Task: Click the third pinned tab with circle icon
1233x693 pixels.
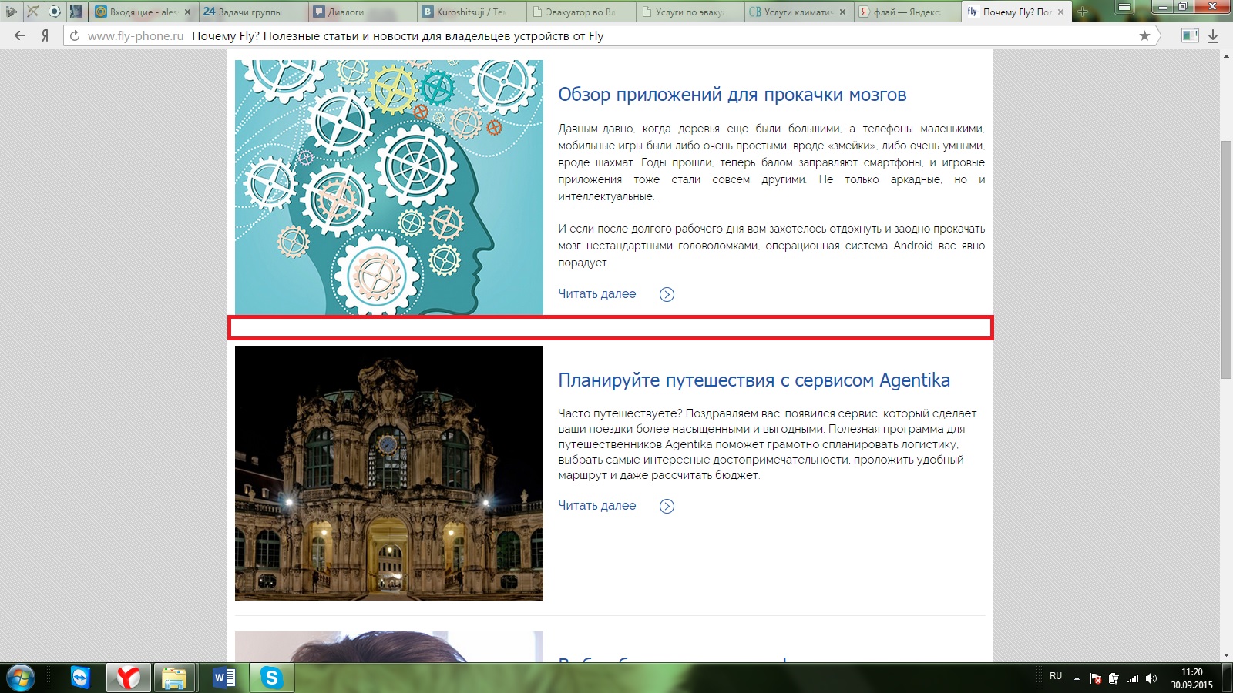Action: tap(55, 12)
